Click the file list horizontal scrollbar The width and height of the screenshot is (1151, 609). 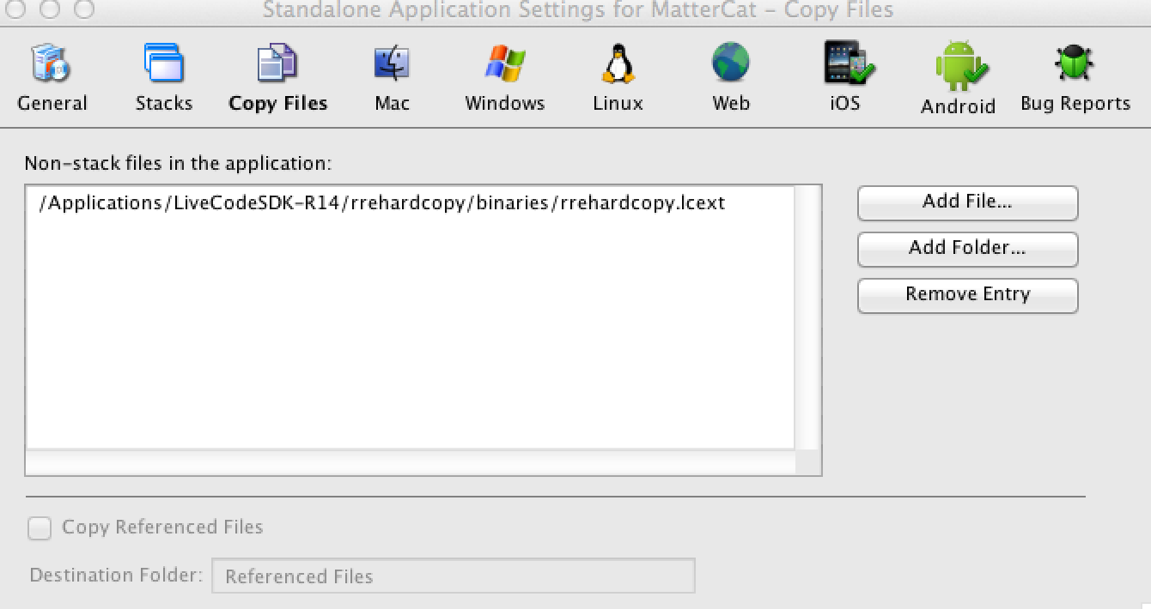[x=411, y=462]
